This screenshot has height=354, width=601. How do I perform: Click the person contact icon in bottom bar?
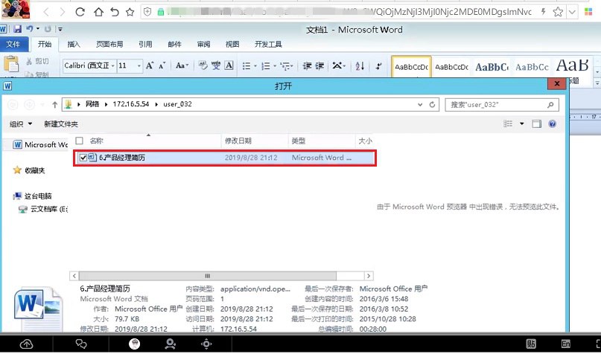point(171,344)
